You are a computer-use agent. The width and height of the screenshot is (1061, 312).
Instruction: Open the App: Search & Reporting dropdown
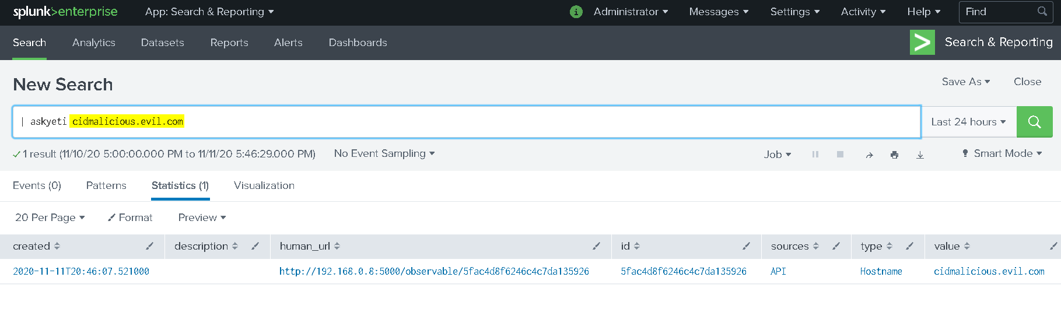[x=209, y=12]
